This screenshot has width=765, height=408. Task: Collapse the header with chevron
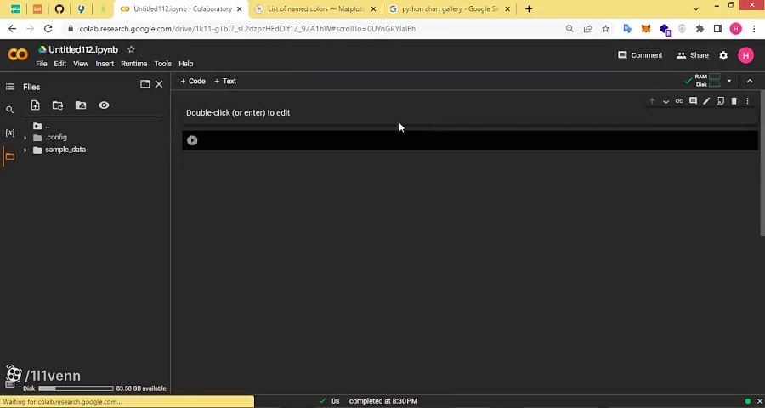point(750,81)
